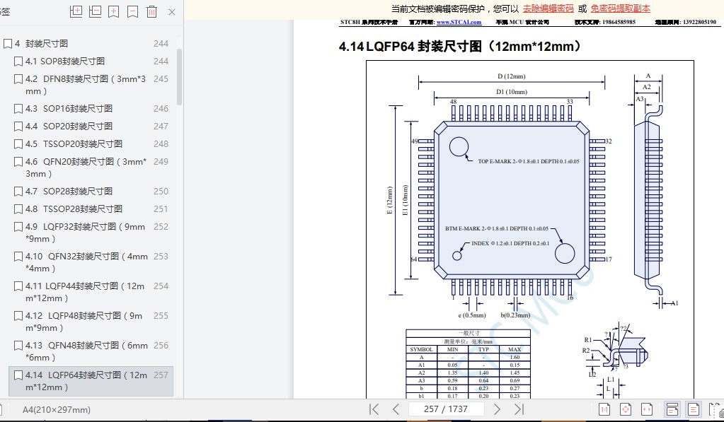Open bookmark 4.8 TSSOP28封装尺寸图
The height and width of the screenshot is (422, 724).
pyautogui.click(x=74, y=209)
